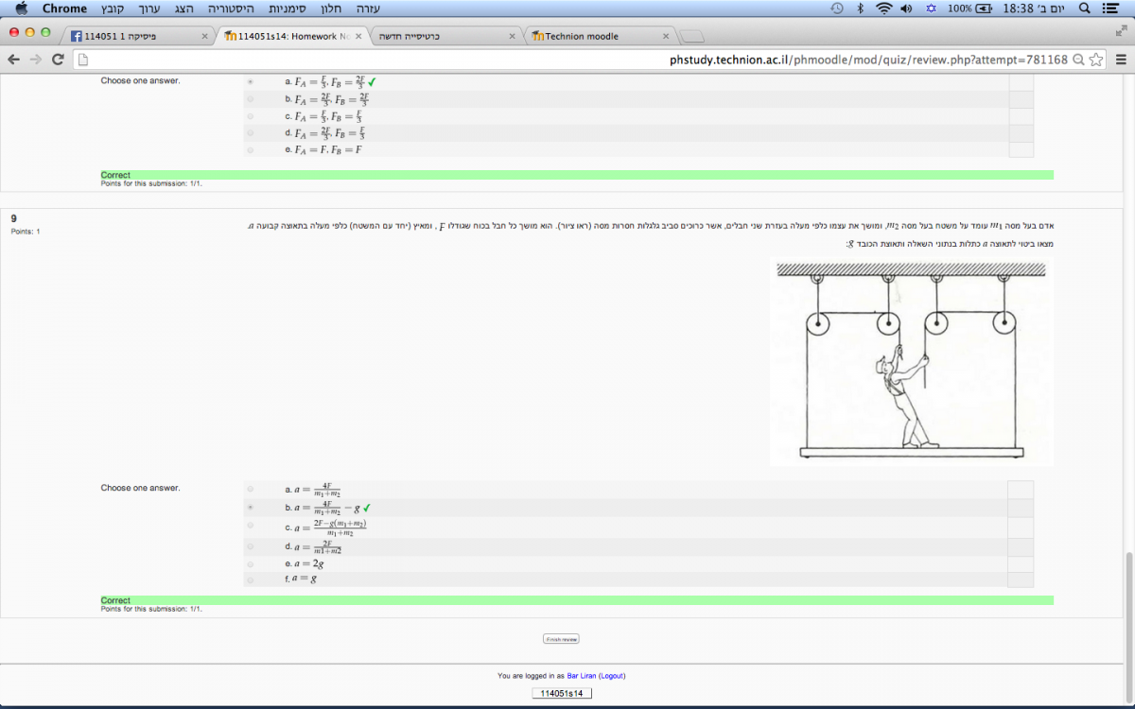Select answer a. a = 4F/(m1+m2)
The height and width of the screenshot is (709, 1135).
[x=251, y=490]
